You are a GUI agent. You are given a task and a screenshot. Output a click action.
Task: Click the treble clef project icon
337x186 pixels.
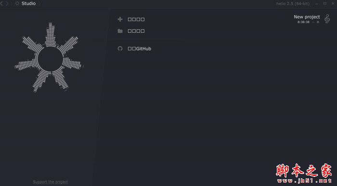point(327,19)
